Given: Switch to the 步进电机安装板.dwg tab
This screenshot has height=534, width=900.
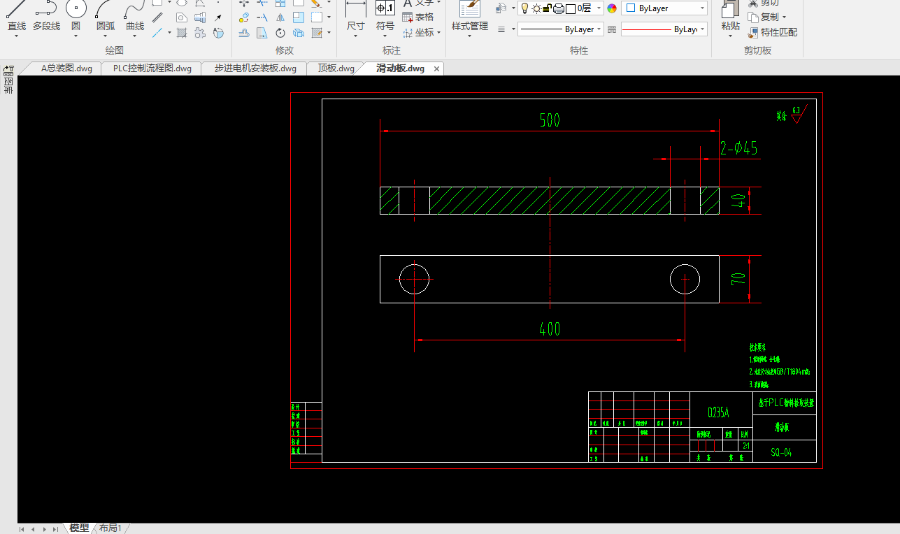Looking at the screenshot, I should (255, 68).
